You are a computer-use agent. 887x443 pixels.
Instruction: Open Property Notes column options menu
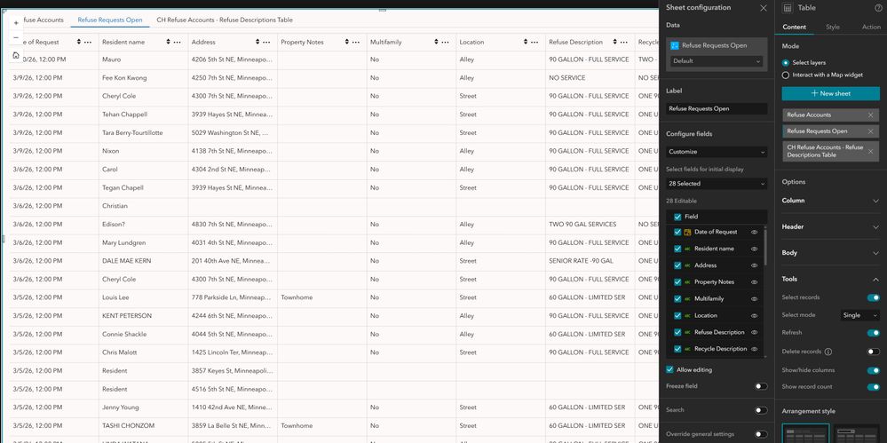[x=356, y=42]
